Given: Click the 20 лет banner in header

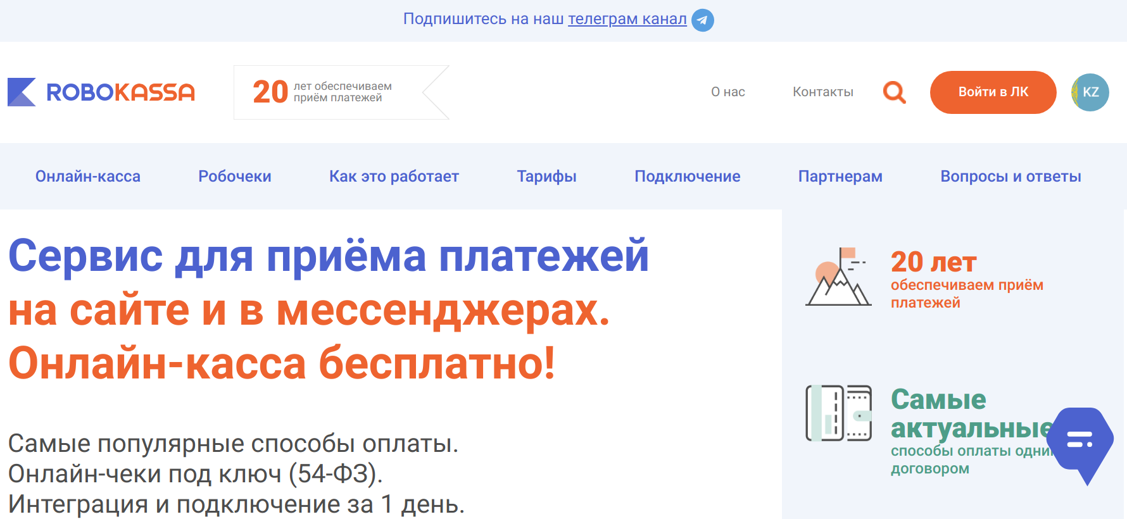Looking at the screenshot, I should (342, 92).
